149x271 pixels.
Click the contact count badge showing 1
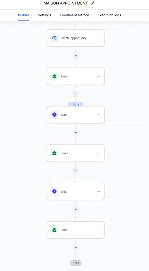coord(76,104)
